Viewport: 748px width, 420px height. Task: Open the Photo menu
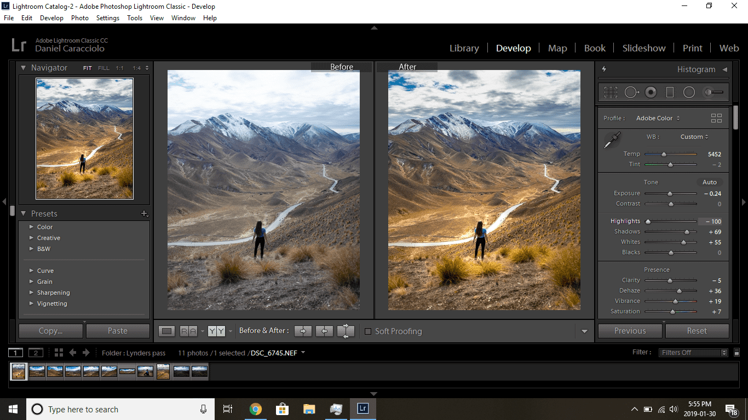click(x=80, y=17)
